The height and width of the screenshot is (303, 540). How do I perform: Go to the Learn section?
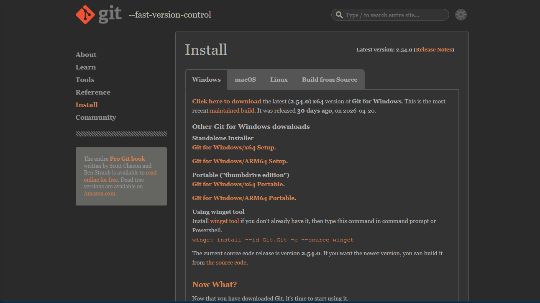86,67
